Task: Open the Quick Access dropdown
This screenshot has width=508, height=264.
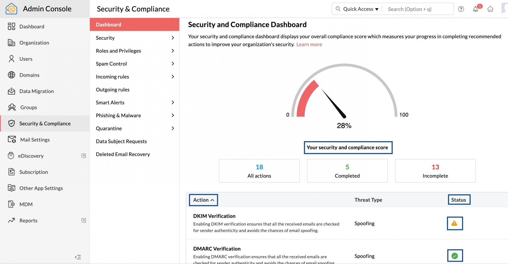Action: tap(360, 9)
